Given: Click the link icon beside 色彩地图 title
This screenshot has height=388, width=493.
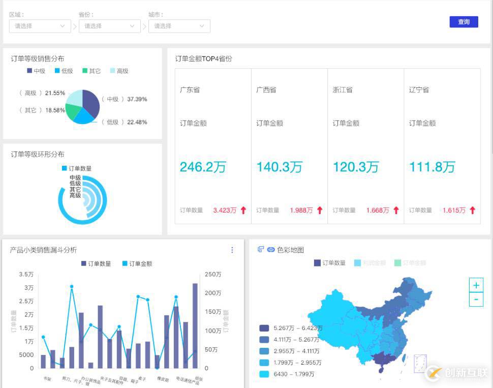Looking at the screenshot, I should click(x=271, y=250).
